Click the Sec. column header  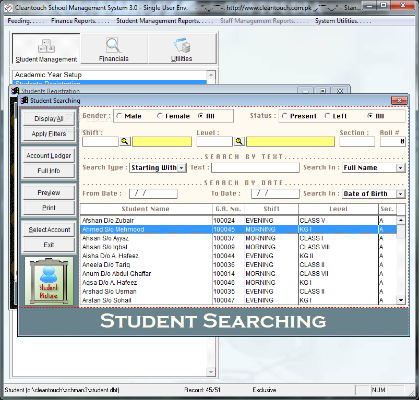pyautogui.click(x=388, y=209)
